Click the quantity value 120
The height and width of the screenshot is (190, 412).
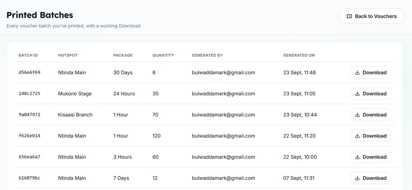[x=156, y=136]
